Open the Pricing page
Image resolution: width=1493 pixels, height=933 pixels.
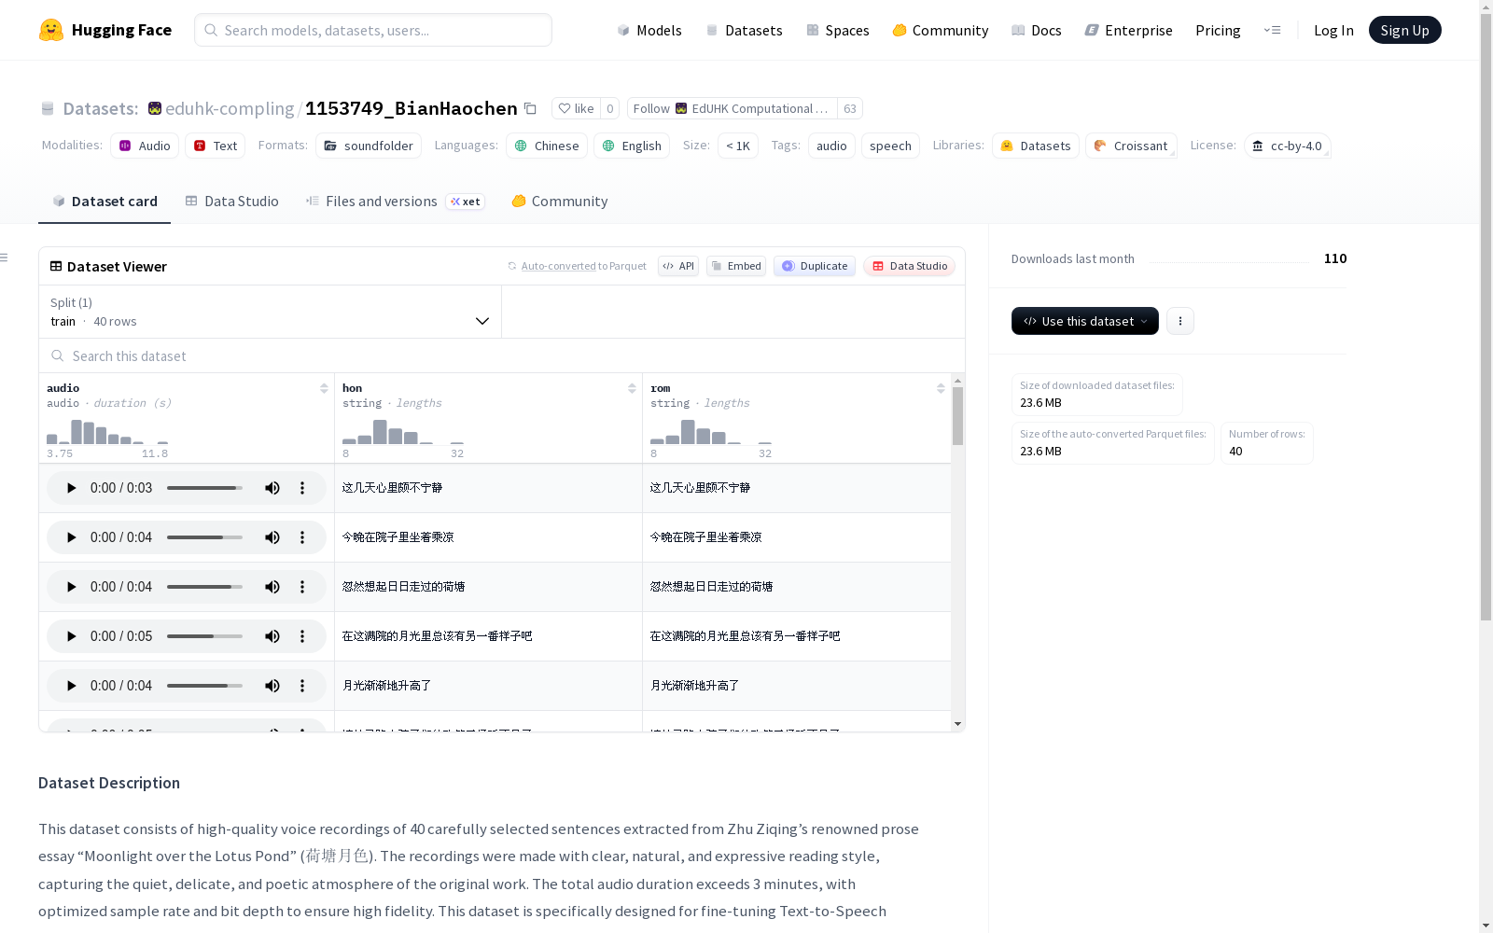click(1218, 30)
